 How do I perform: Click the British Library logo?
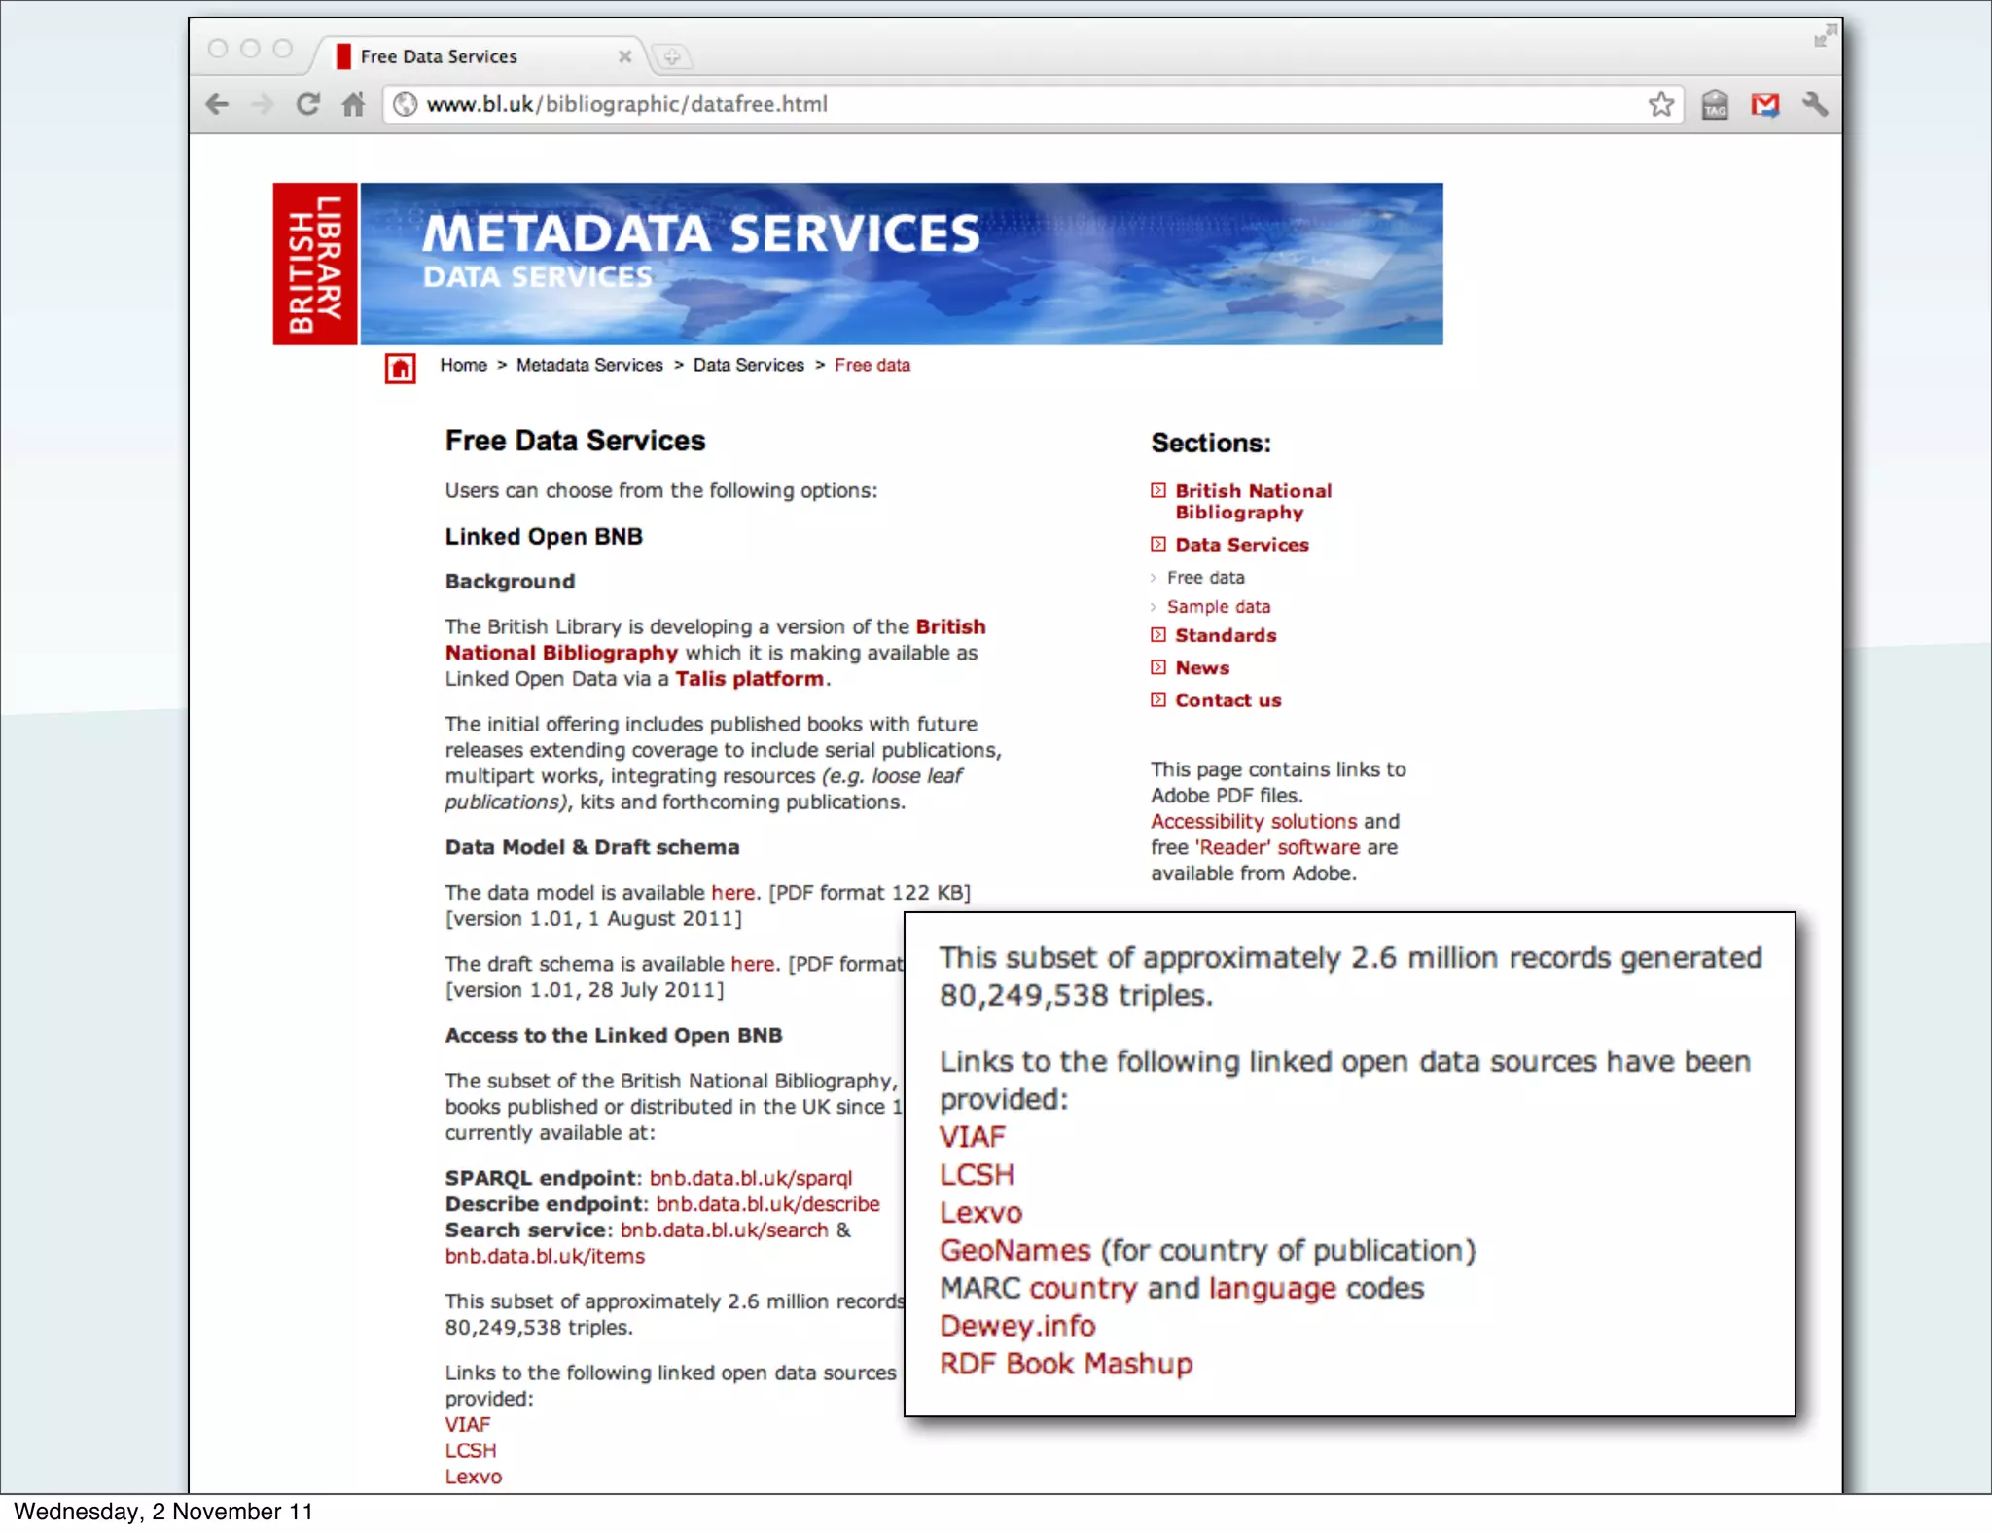tap(314, 264)
